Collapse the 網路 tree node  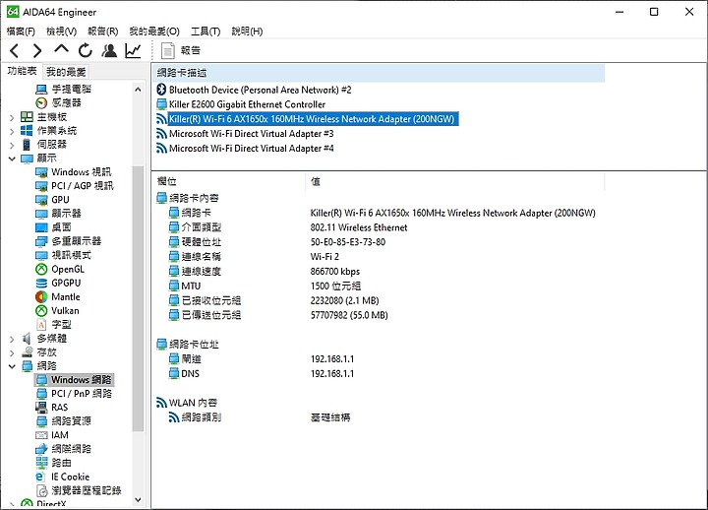click(x=12, y=366)
